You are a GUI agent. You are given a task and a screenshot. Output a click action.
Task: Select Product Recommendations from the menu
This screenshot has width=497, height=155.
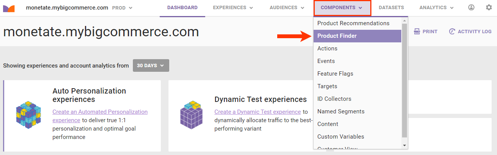(357, 23)
